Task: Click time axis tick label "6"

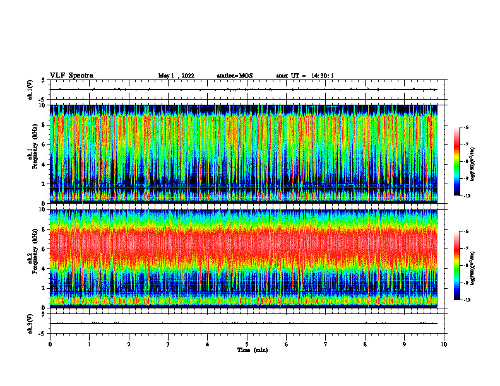Action: coord(287,344)
